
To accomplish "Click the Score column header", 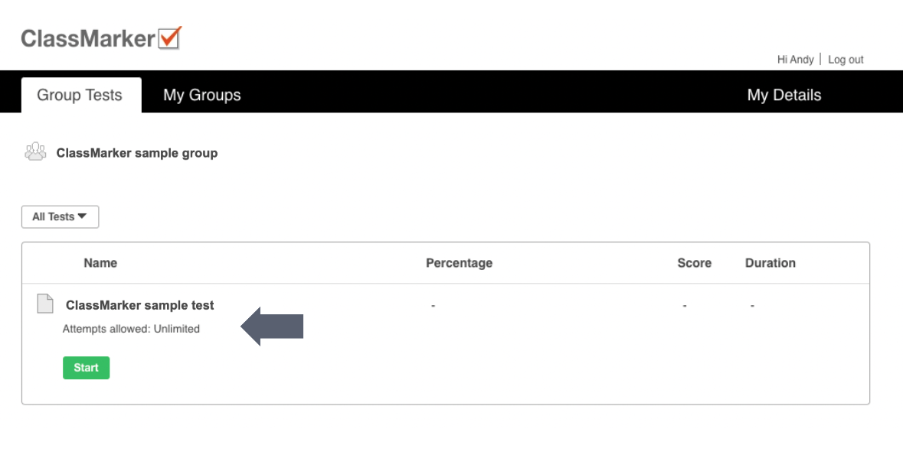I will click(x=694, y=263).
